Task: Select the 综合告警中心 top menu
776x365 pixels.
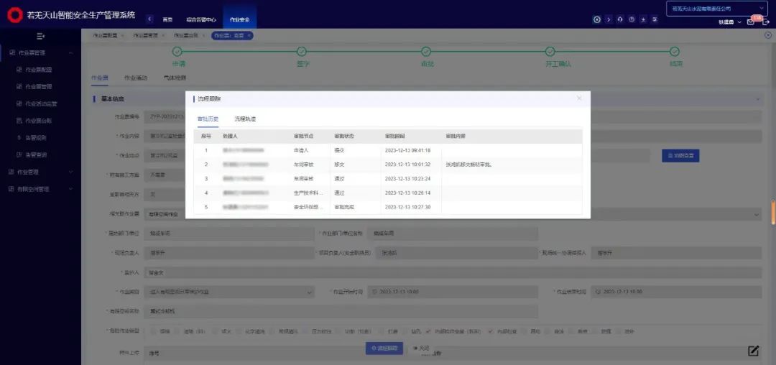Action: (x=200, y=19)
